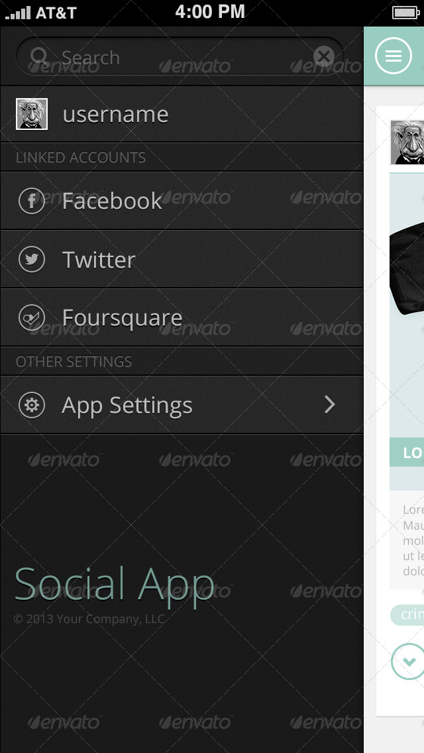Focus the Search input field

180,56
